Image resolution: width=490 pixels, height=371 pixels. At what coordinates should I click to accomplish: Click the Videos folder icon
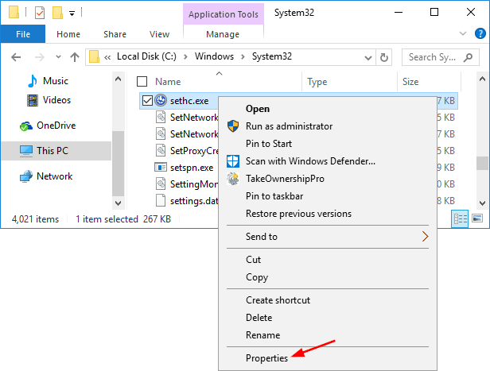[x=33, y=100]
